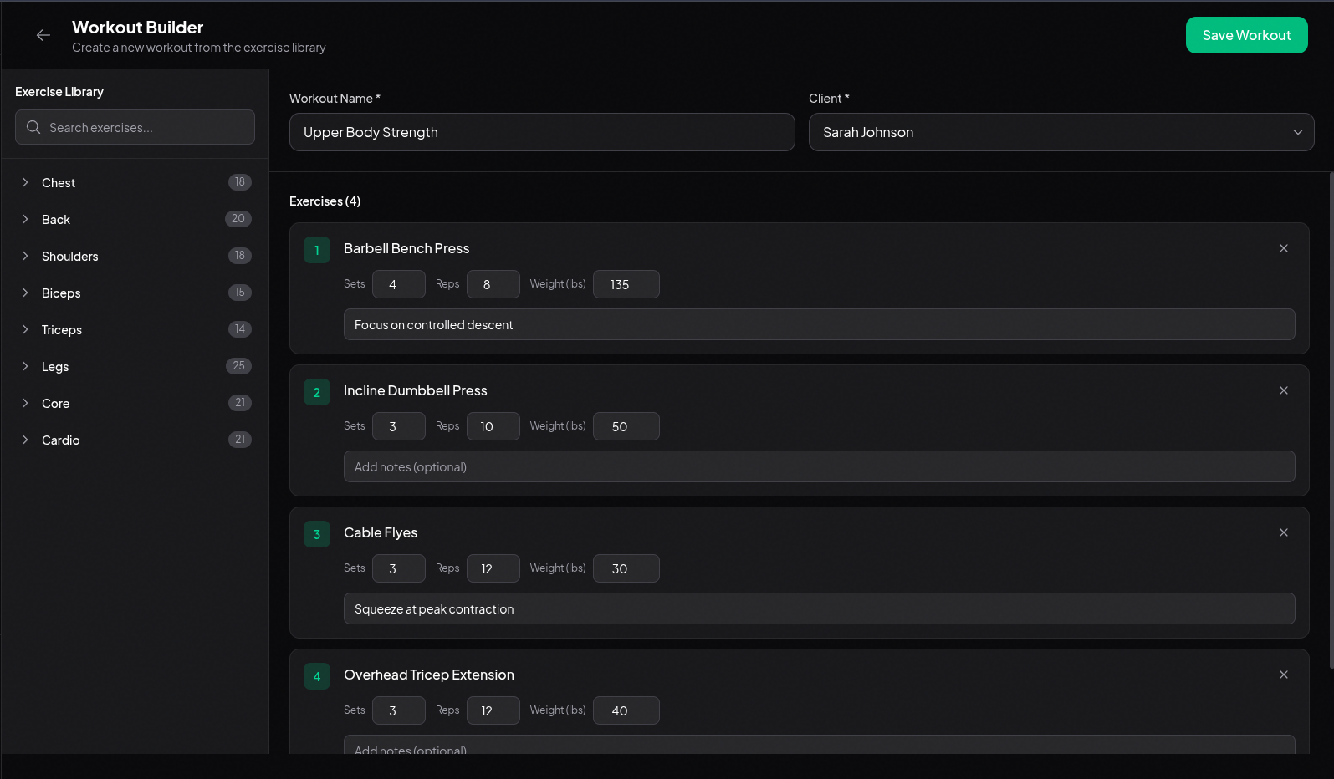The width and height of the screenshot is (1334, 779).
Task: Select the Shoulders category label
Action: pyautogui.click(x=70, y=256)
